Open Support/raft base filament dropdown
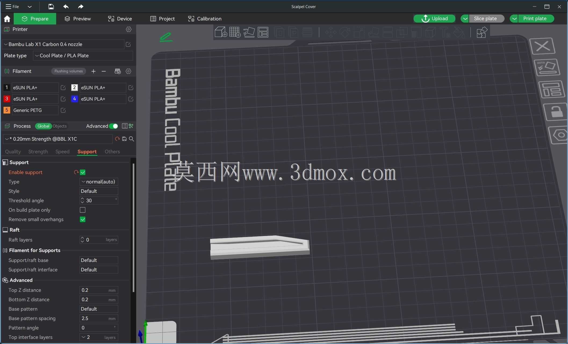 [99, 260]
